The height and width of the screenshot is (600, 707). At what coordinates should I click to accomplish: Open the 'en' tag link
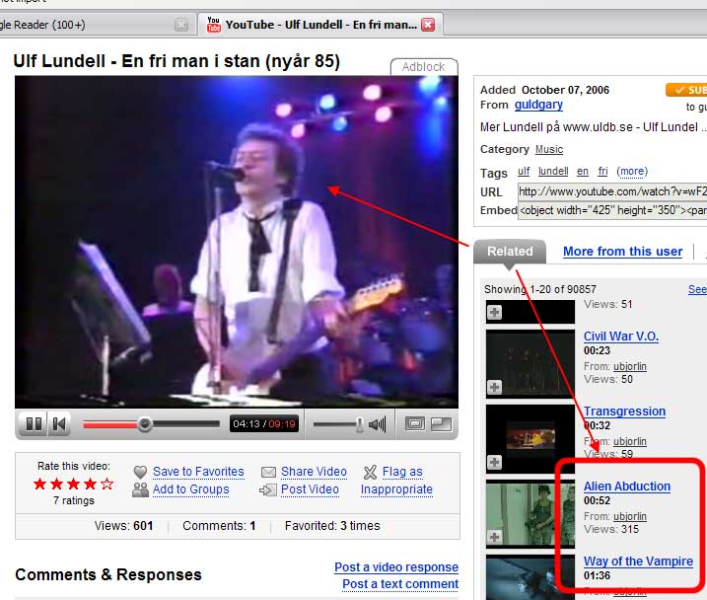(583, 172)
